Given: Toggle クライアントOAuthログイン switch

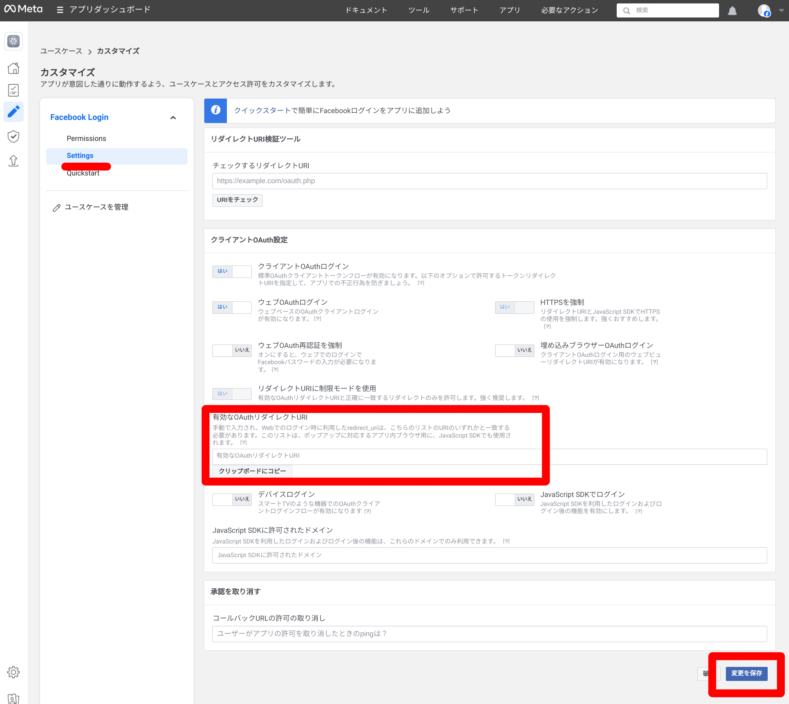Looking at the screenshot, I should (232, 272).
